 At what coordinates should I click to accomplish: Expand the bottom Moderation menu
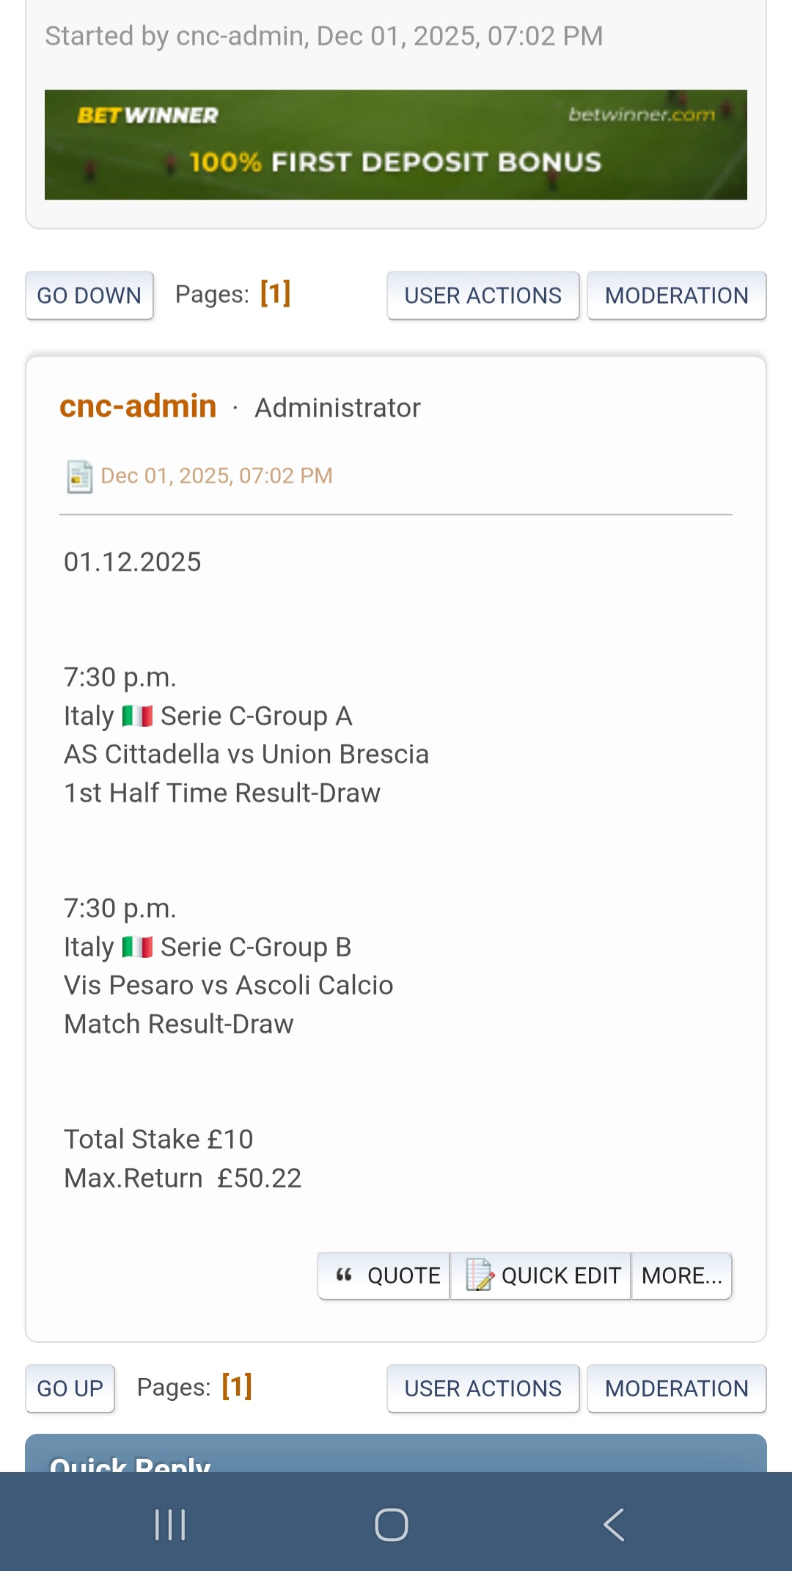676,1388
